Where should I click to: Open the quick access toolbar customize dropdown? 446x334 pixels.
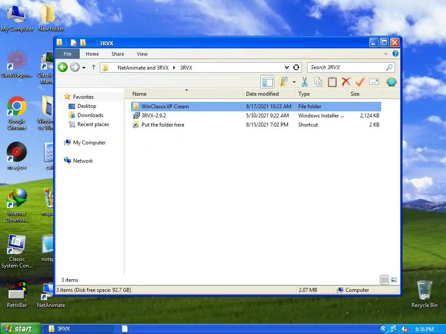[x=91, y=43]
